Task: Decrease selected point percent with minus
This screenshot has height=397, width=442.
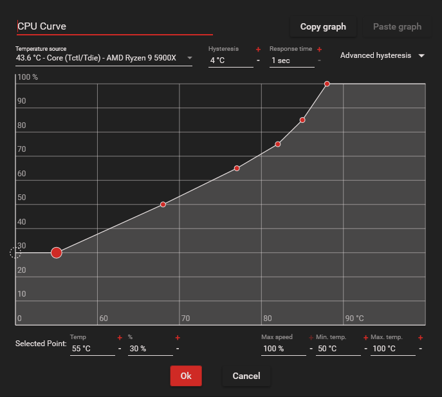Action: click(x=178, y=349)
